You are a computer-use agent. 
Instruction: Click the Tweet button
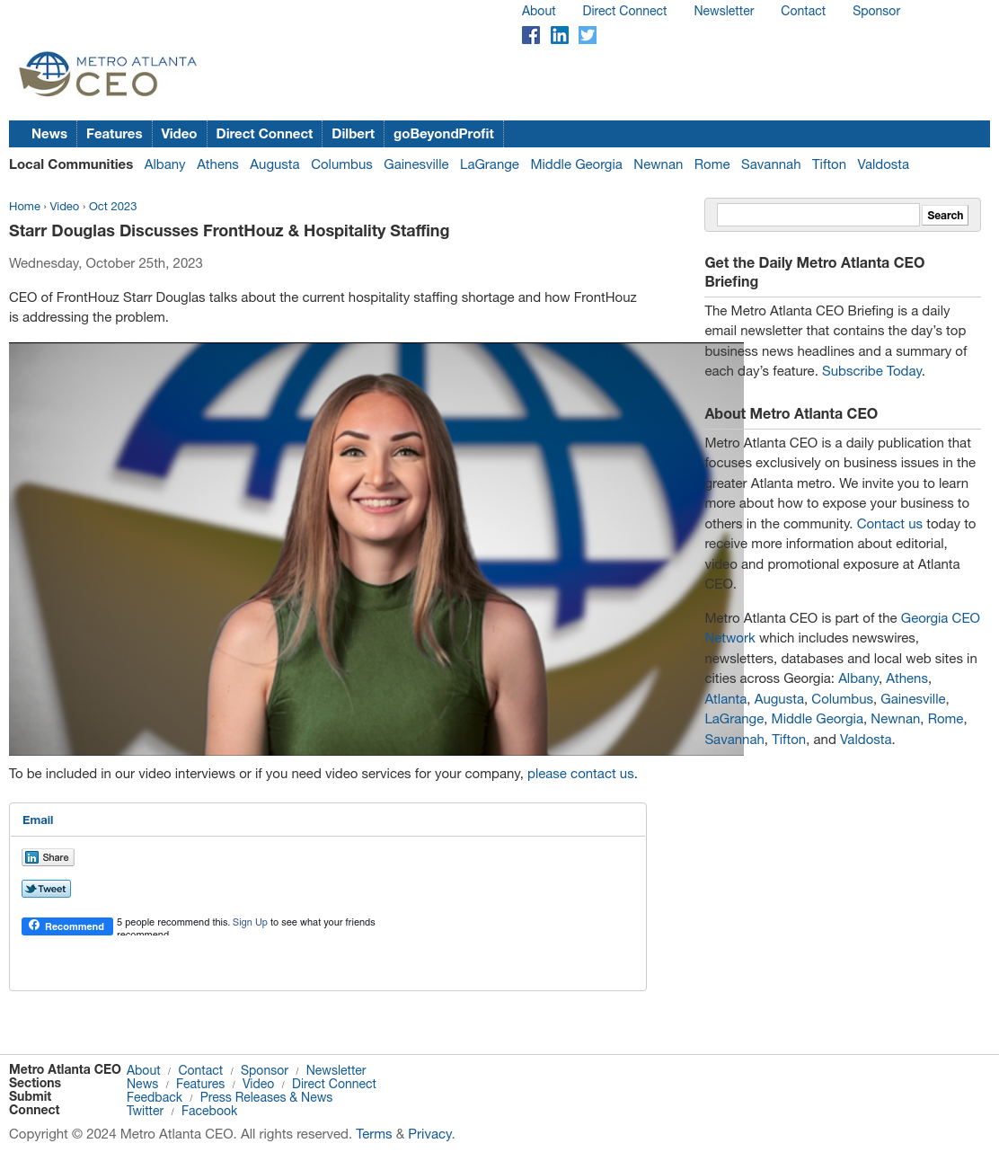point(46,889)
